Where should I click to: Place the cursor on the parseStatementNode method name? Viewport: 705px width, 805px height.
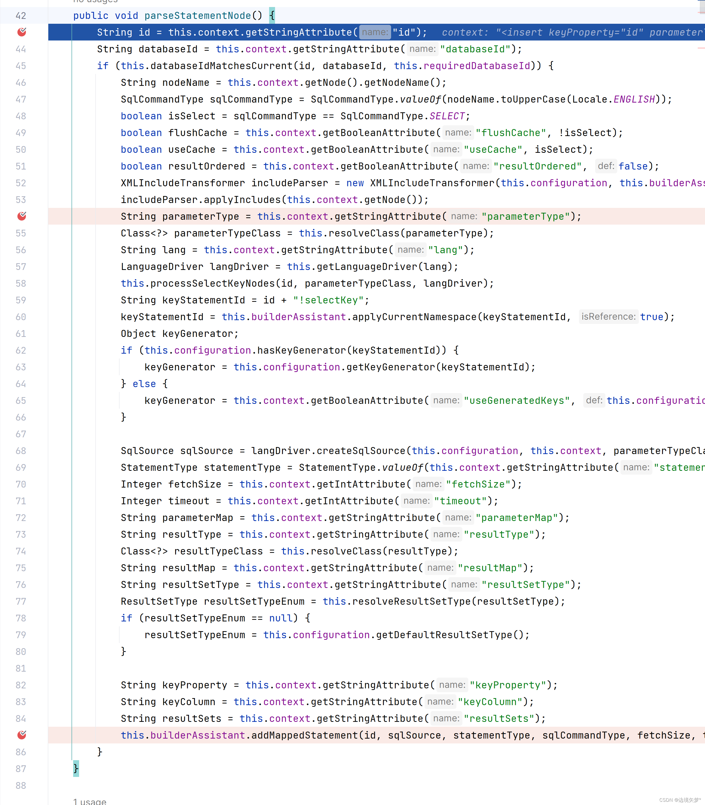[198, 16]
